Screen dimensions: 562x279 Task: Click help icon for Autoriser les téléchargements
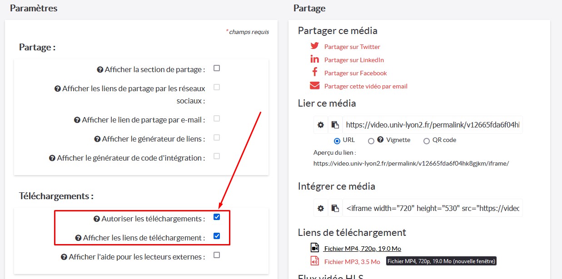[96, 219]
